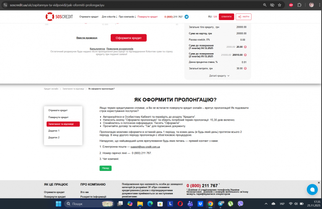Open footer link Отримати кредит
Viewport: 322px width, 209px height.
coord(54,192)
